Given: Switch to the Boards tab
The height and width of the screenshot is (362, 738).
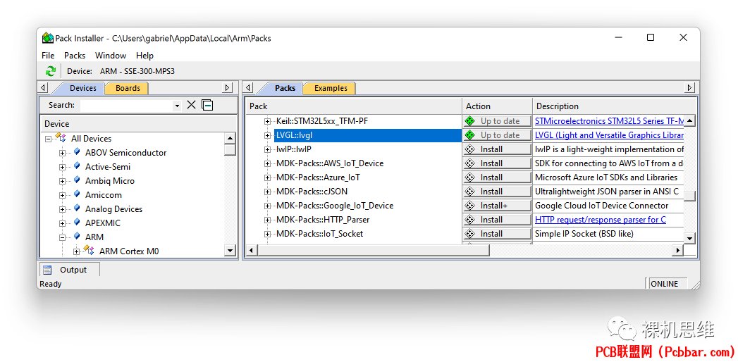Looking at the screenshot, I should [128, 88].
